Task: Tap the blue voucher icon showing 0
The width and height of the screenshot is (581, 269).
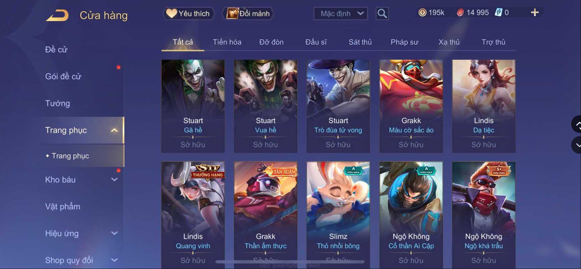Action: pos(502,13)
